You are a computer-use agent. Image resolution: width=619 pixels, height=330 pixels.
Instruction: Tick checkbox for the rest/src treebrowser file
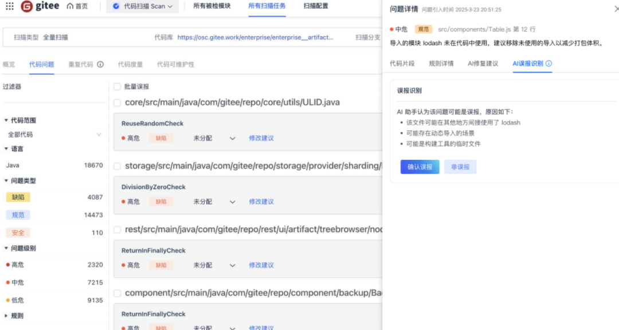tap(117, 229)
